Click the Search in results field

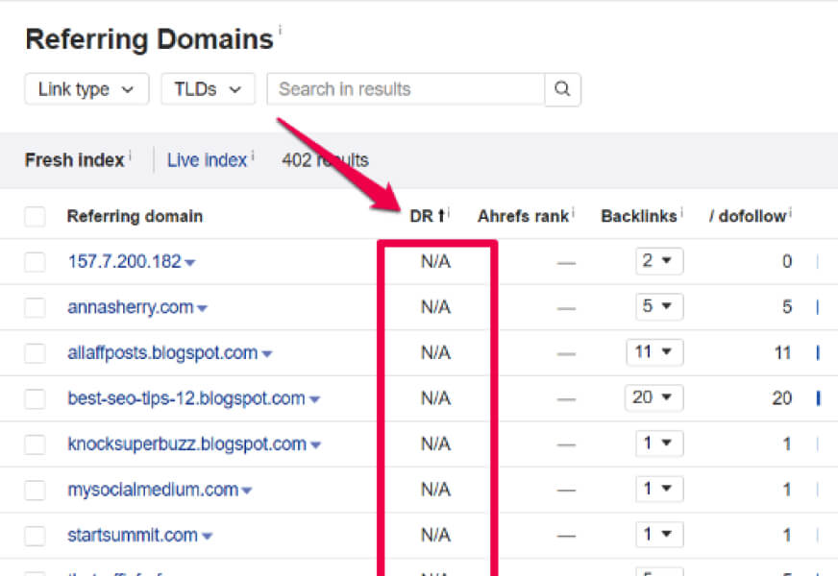405,89
